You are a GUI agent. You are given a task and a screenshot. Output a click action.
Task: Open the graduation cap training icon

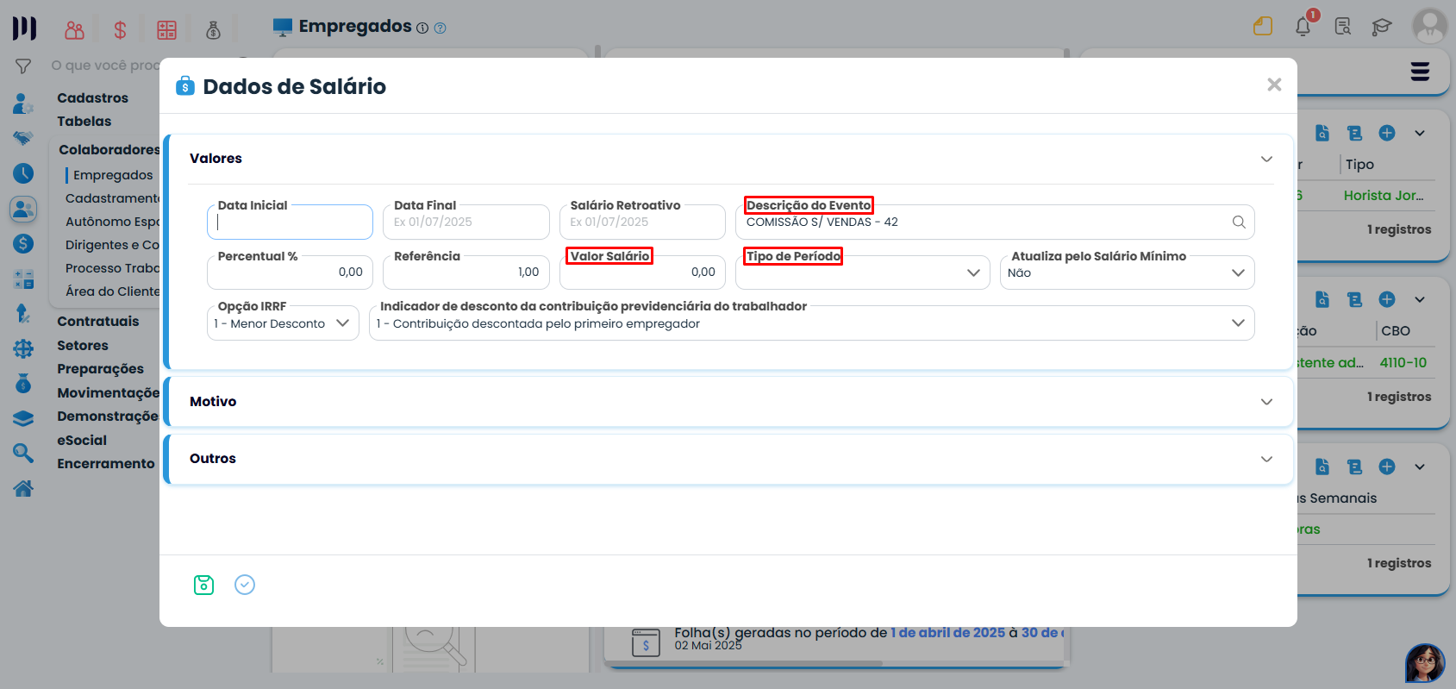1382,27
